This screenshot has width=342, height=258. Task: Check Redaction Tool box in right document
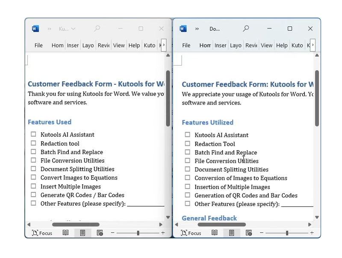(x=187, y=143)
